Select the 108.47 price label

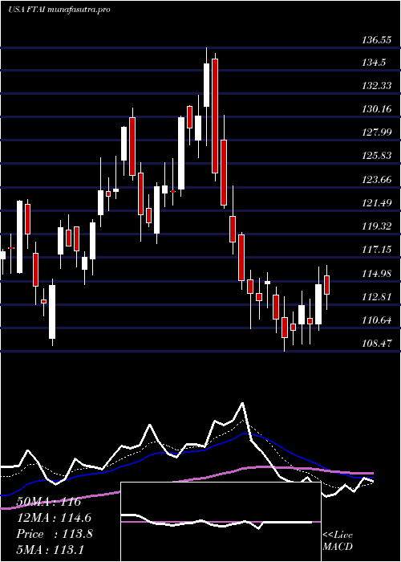[x=377, y=344]
